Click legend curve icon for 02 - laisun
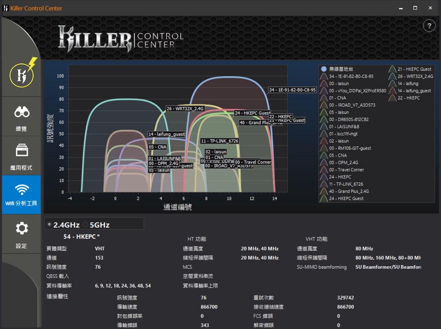The height and width of the screenshot is (329, 441). coord(324,141)
